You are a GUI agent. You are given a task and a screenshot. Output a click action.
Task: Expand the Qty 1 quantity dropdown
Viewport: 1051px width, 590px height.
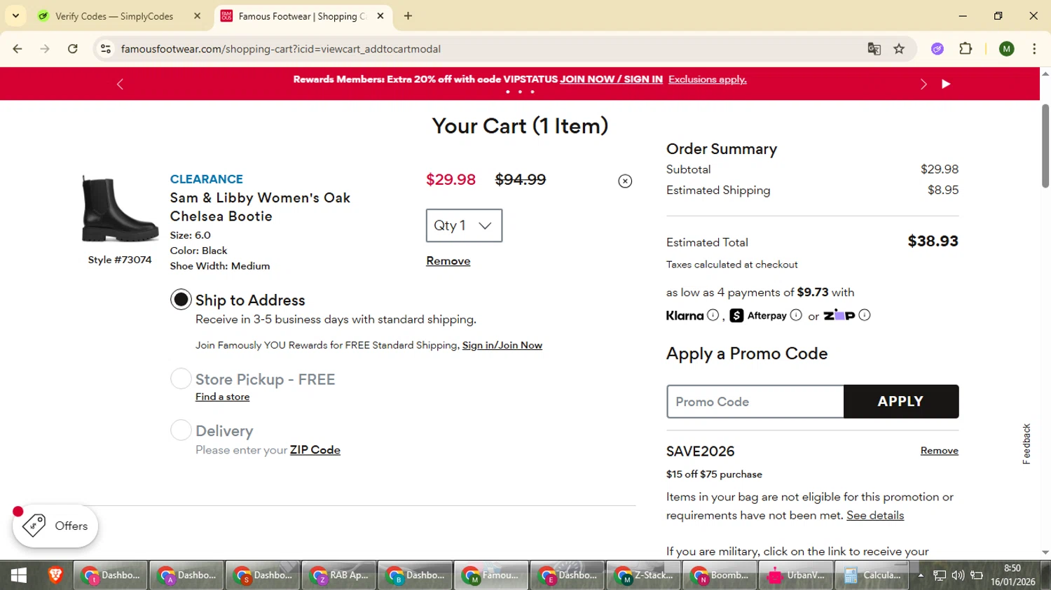464,225
